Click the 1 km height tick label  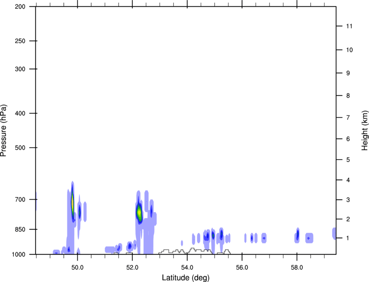(x=348, y=238)
